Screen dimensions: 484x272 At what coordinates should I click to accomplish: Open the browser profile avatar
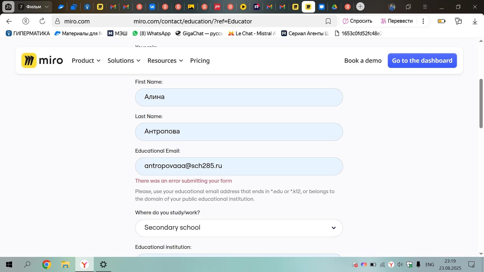pyautogui.click(x=392, y=7)
